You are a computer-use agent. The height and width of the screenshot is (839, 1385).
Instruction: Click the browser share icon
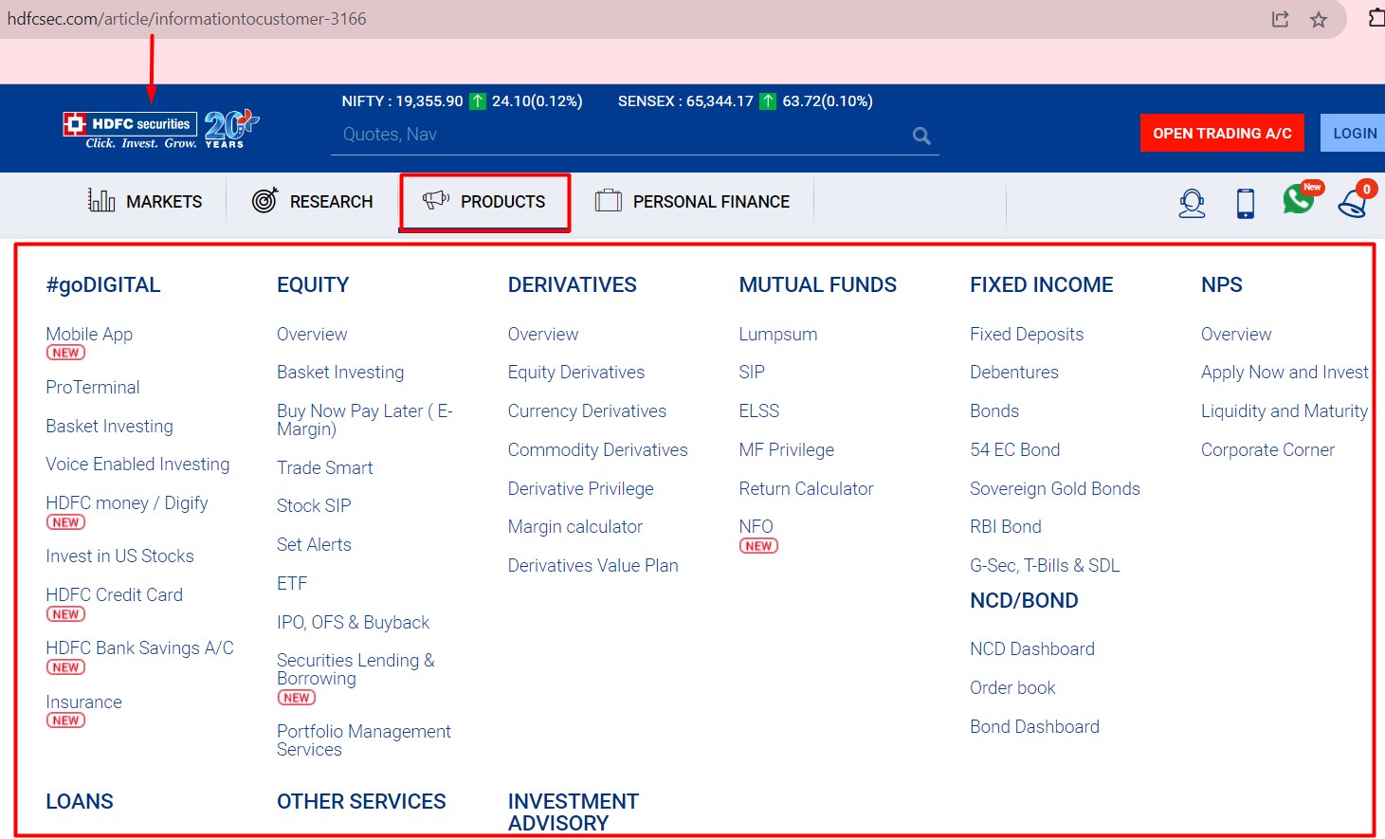(x=1281, y=19)
